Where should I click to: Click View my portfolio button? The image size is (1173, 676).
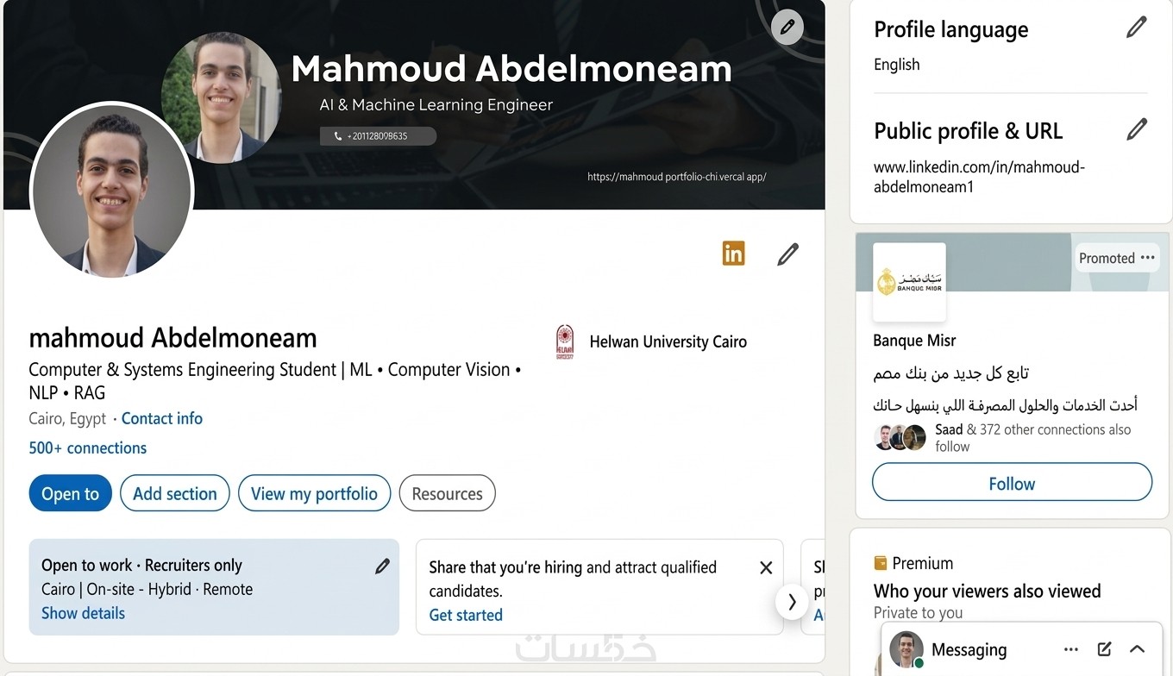314,493
